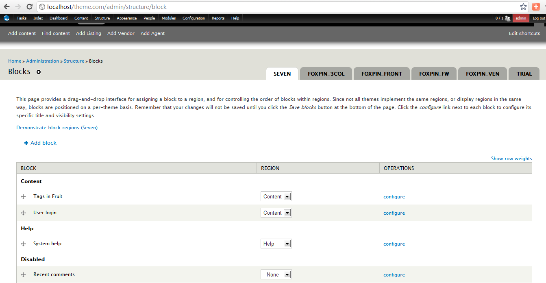Switch to the FOXPIN_VEN tab
Screen dimensions: 546x283
[483, 74]
